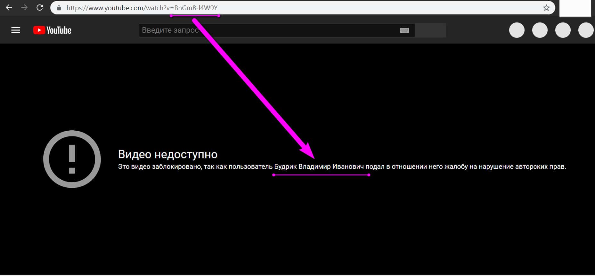Bookmark this page with the star icon
The height and width of the screenshot is (277, 595).
(x=546, y=8)
